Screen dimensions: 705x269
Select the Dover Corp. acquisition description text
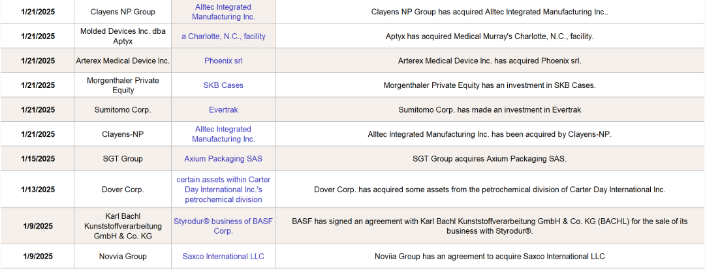click(x=490, y=190)
